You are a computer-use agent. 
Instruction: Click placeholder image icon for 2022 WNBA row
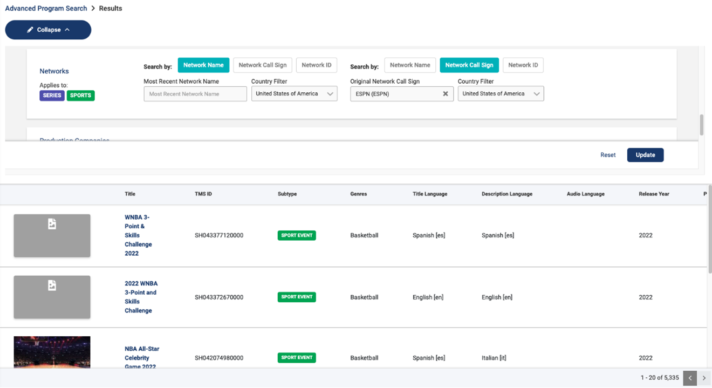tap(52, 285)
